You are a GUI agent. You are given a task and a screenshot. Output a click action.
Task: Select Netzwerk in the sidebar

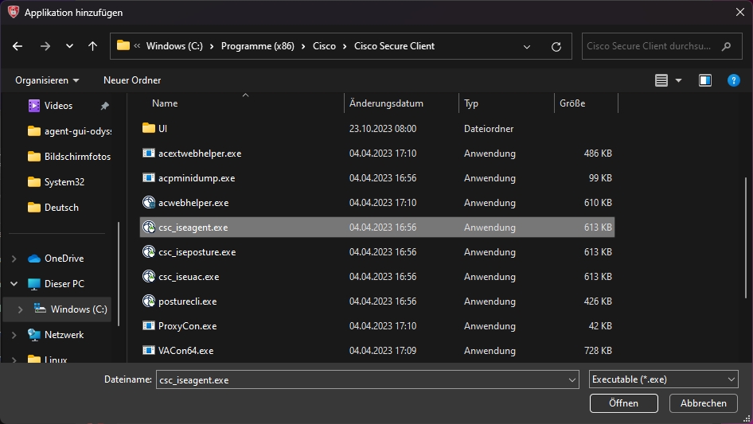tap(56, 335)
